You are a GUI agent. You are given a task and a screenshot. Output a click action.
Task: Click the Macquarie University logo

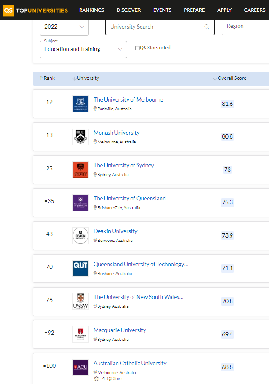click(81, 334)
